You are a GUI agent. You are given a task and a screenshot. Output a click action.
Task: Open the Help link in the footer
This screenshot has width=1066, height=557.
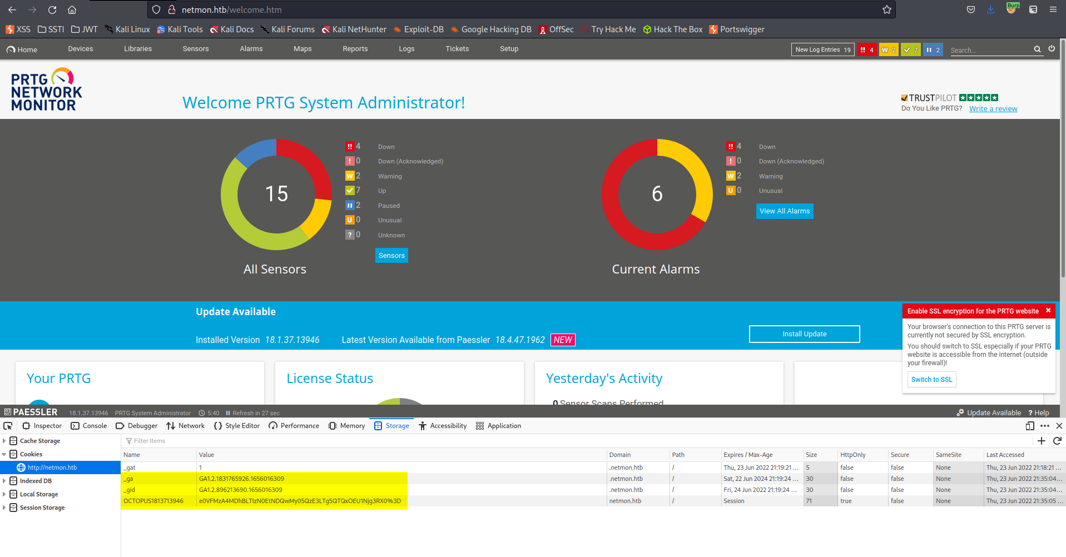pos(1039,412)
